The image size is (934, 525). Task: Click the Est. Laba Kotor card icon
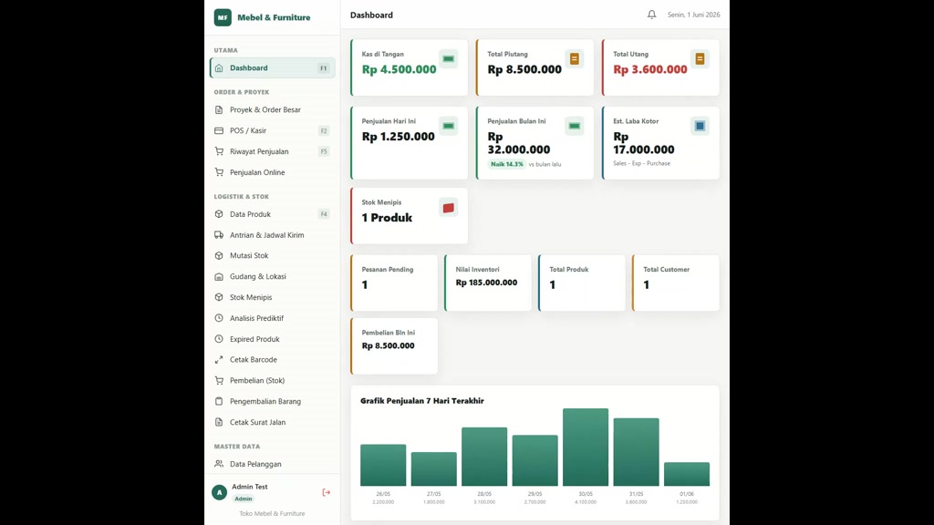(x=700, y=126)
